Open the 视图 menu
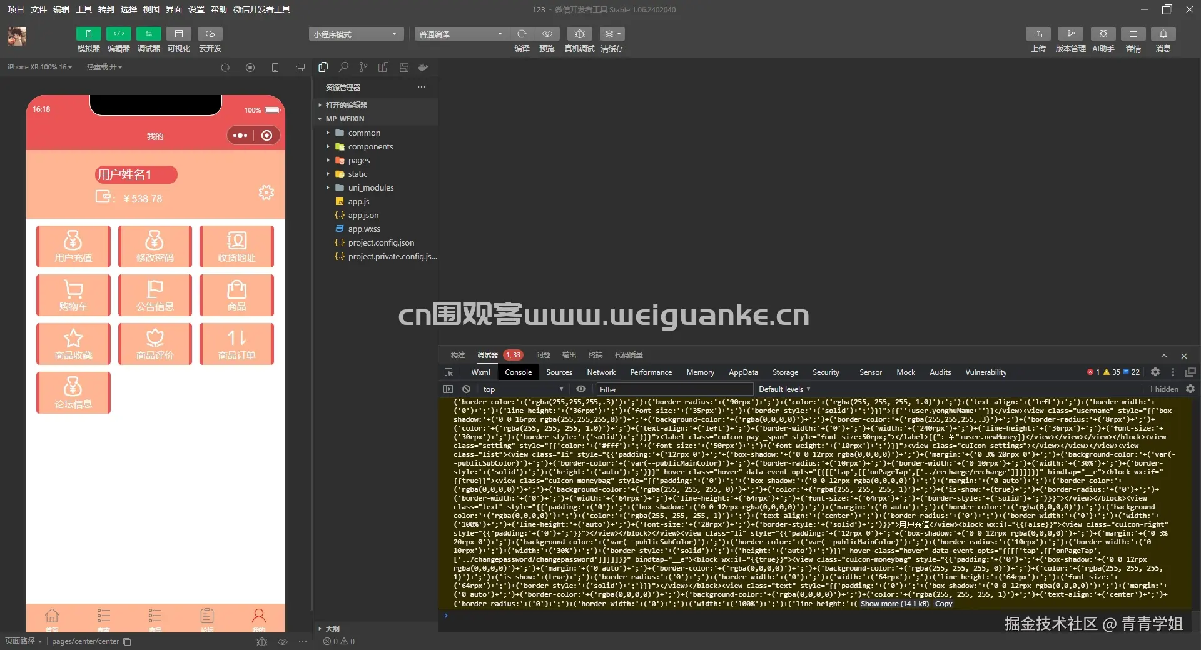1201x650 pixels. pyautogui.click(x=151, y=9)
